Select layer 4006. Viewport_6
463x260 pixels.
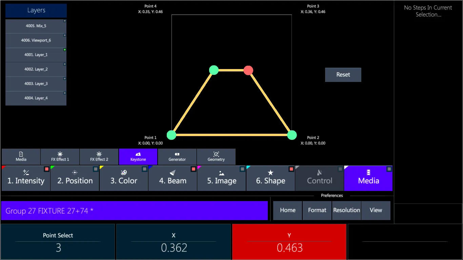click(36, 41)
